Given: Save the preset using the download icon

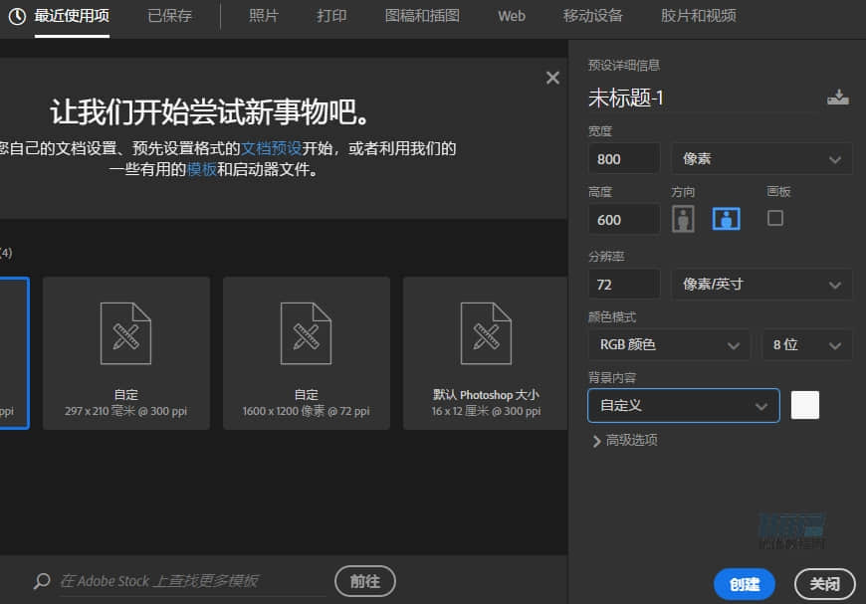Looking at the screenshot, I should tap(838, 98).
